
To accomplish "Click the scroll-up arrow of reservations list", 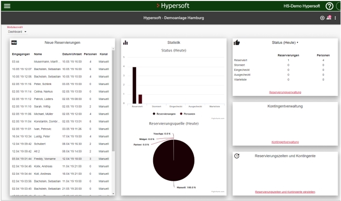I will click(x=113, y=48).
